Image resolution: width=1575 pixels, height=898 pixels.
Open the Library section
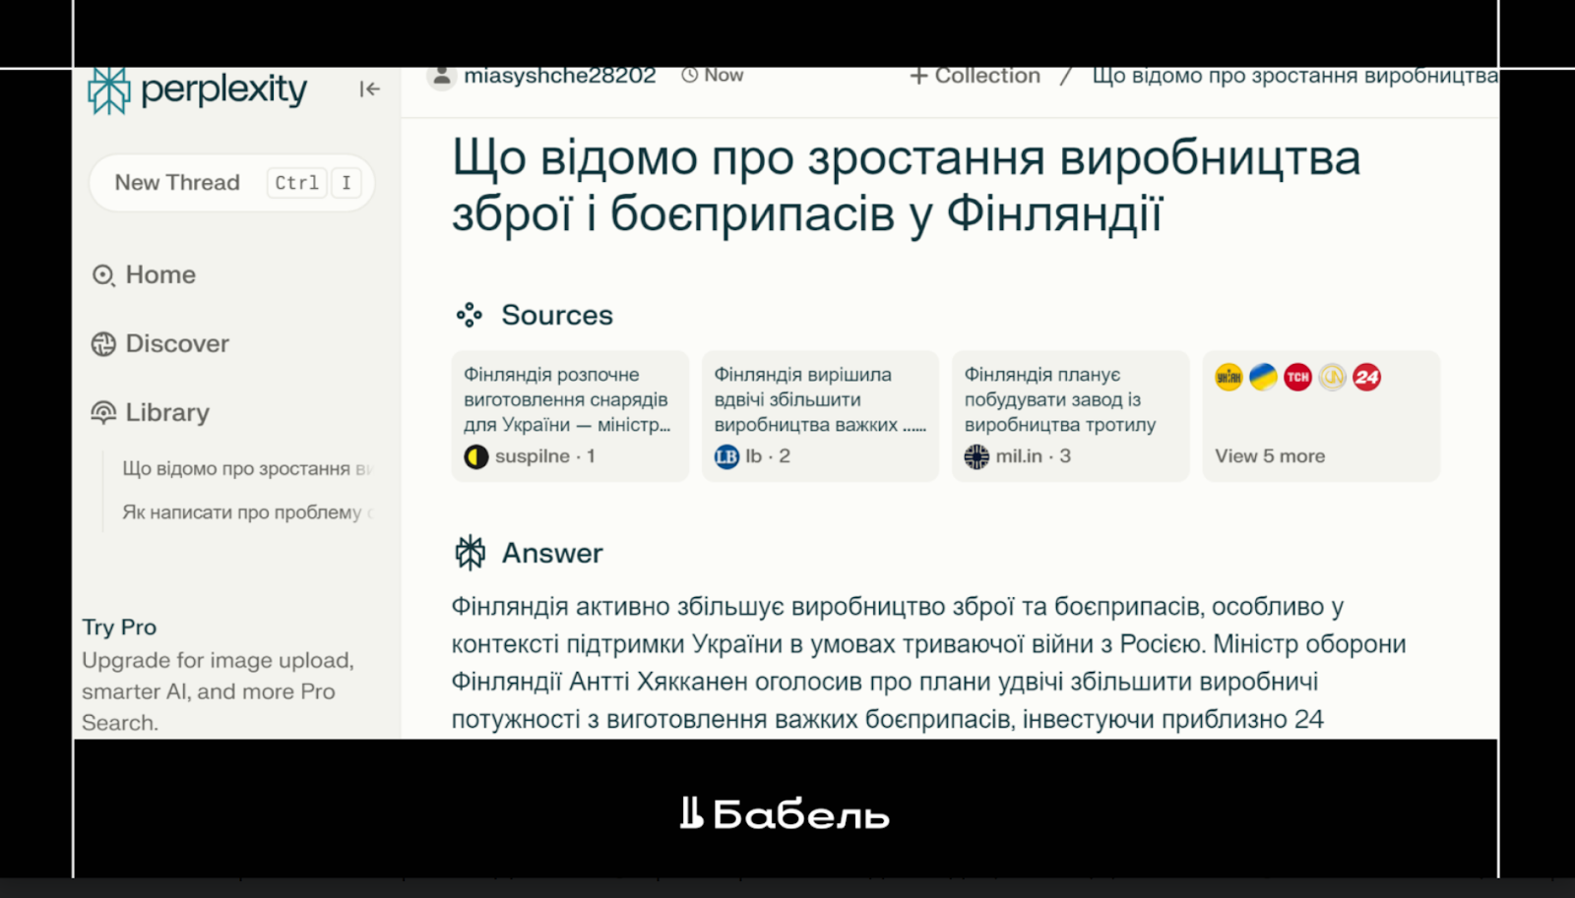[x=151, y=412]
